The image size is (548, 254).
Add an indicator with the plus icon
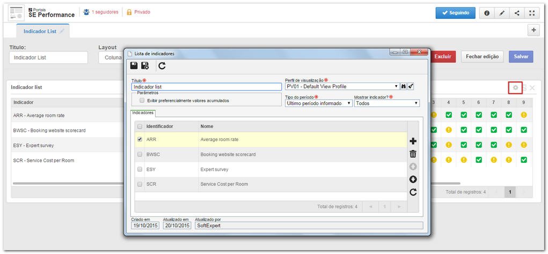[x=413, y=141]
